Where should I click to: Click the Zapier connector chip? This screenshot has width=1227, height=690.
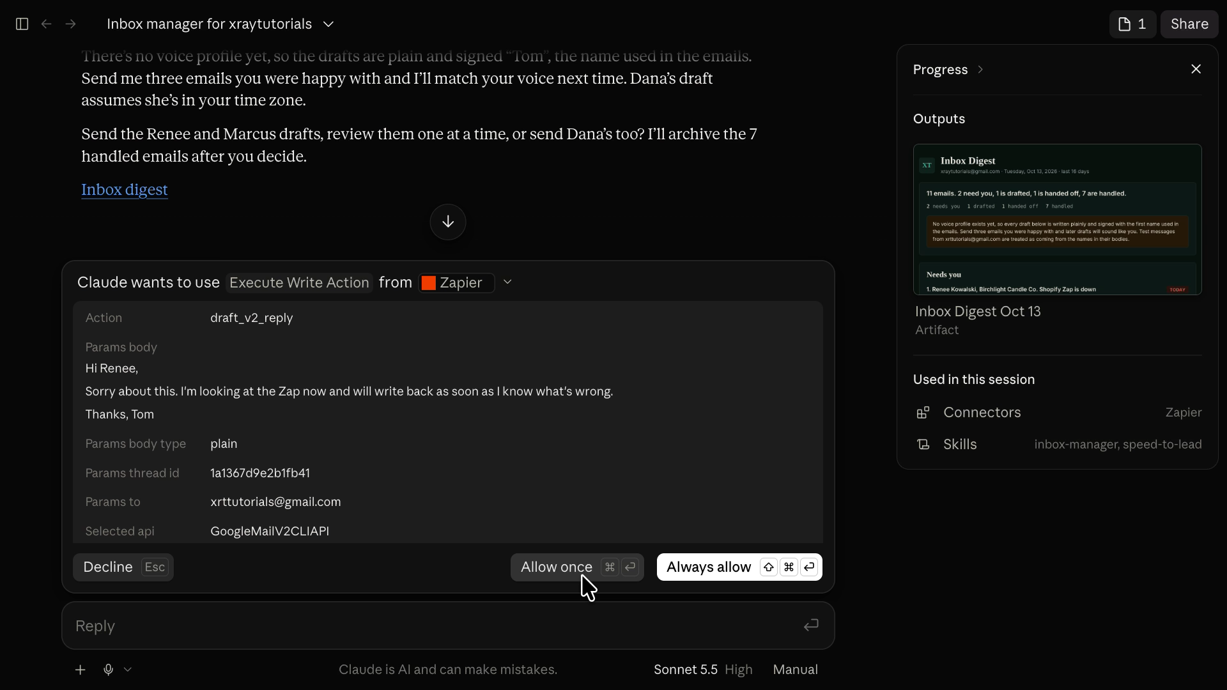(x=456, y=282)
